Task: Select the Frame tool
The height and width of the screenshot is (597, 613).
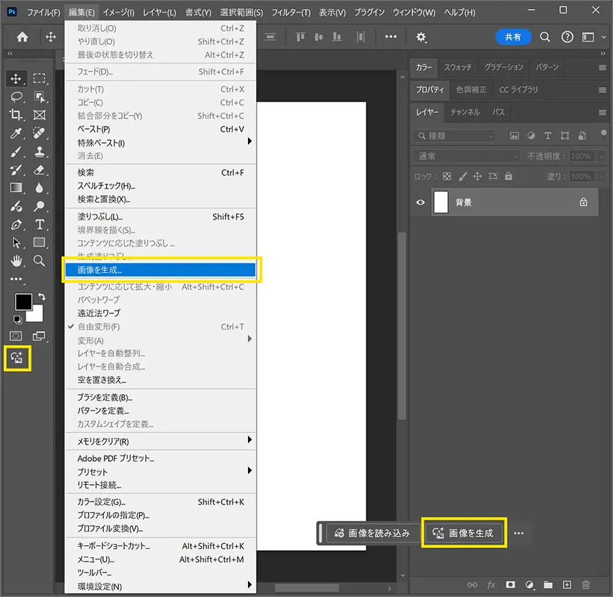Action: [x=39, y=115]
